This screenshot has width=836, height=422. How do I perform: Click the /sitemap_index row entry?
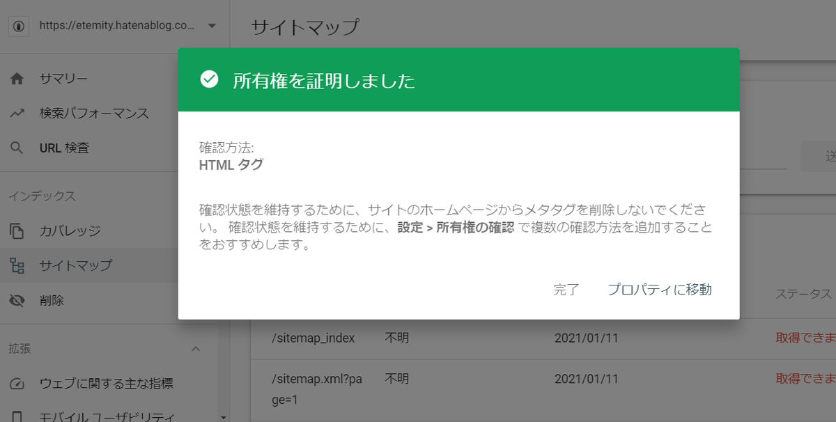click(x=313, y=338)
